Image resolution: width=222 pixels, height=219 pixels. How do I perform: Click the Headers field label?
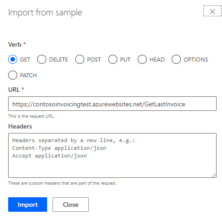[20, 126]
